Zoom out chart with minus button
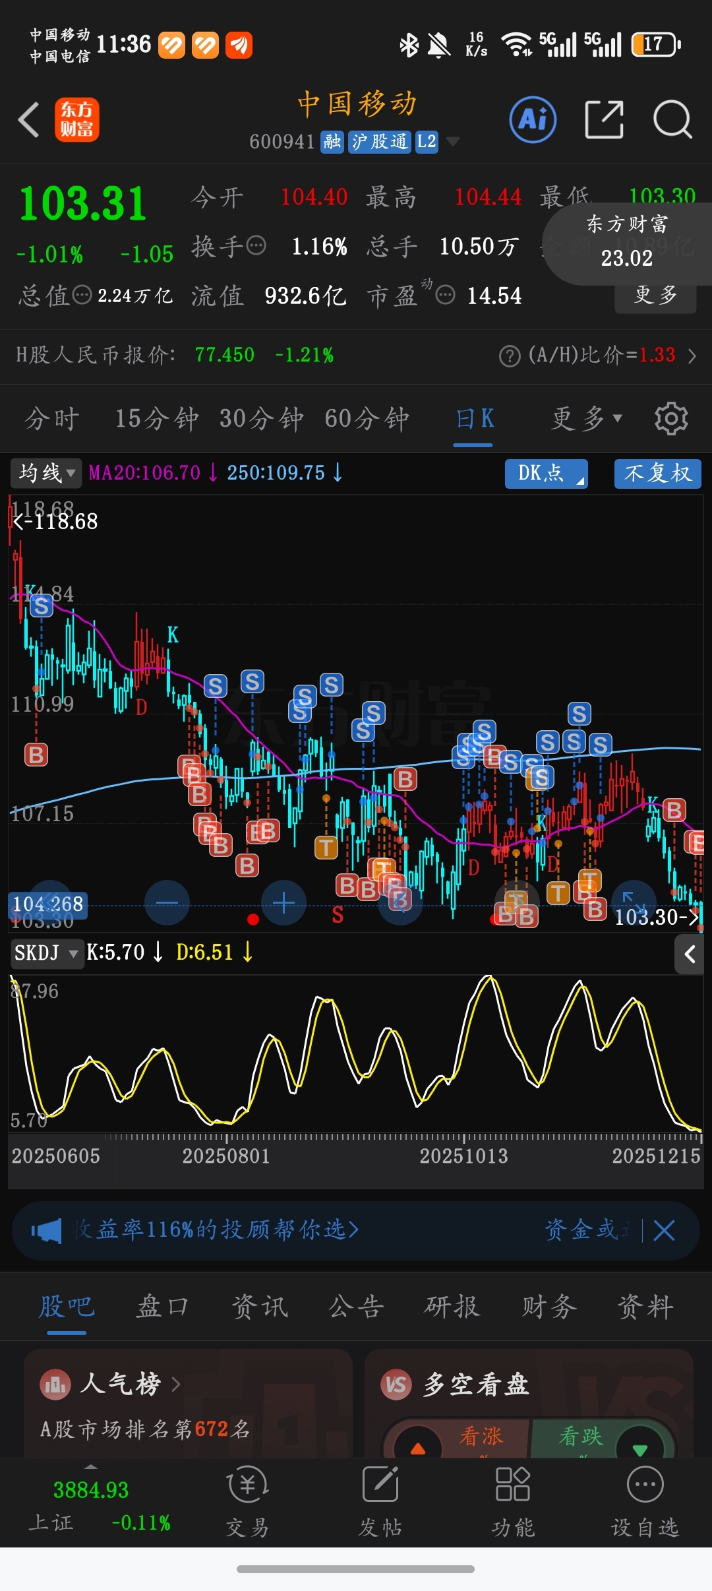Screen dimensions: 712x1591 (x=167, y=902)
